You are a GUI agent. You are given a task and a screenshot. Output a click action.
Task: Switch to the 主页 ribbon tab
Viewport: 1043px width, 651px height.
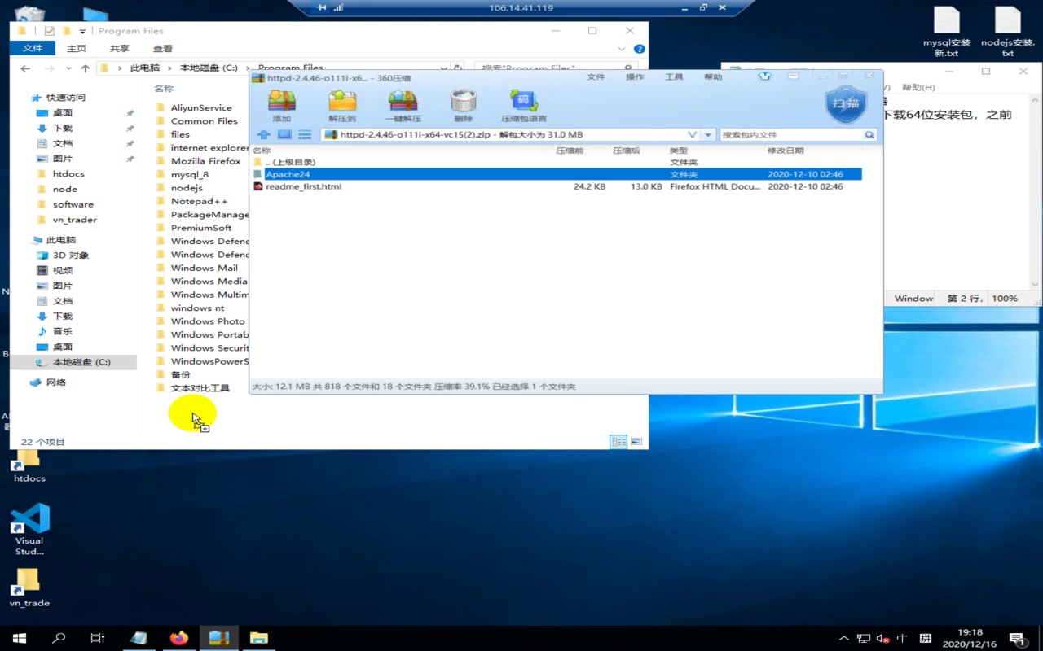(77, 48)
